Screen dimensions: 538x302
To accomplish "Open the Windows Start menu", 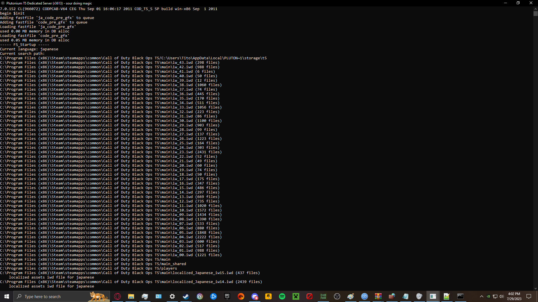I will (x=7, y=296).
